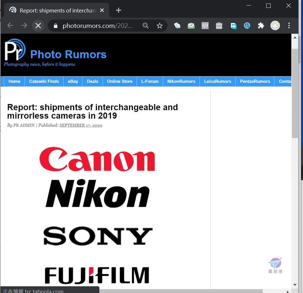Viewport: 303px width, 293px height.
Task: Open the green mail-check extension
Action: coord(191,25)
